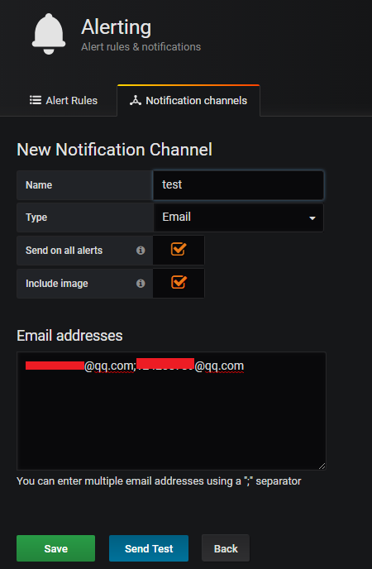Focus the Name input containing test
372x569 pixels.
238,184
